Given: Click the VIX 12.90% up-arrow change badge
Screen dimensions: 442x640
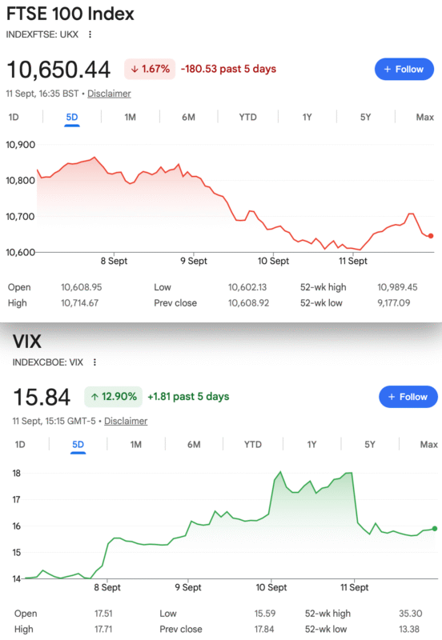Looking at the screenshot, I should [113, 397].
